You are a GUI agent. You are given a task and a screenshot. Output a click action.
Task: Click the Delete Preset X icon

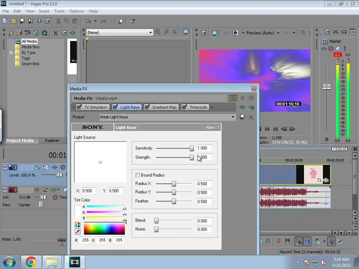pyautogui.click(x=251, y=117)
